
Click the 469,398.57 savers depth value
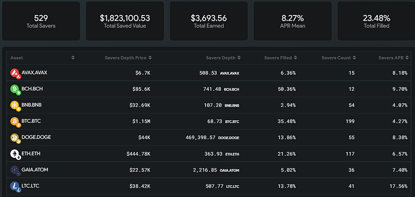click(x=200, y=138)
